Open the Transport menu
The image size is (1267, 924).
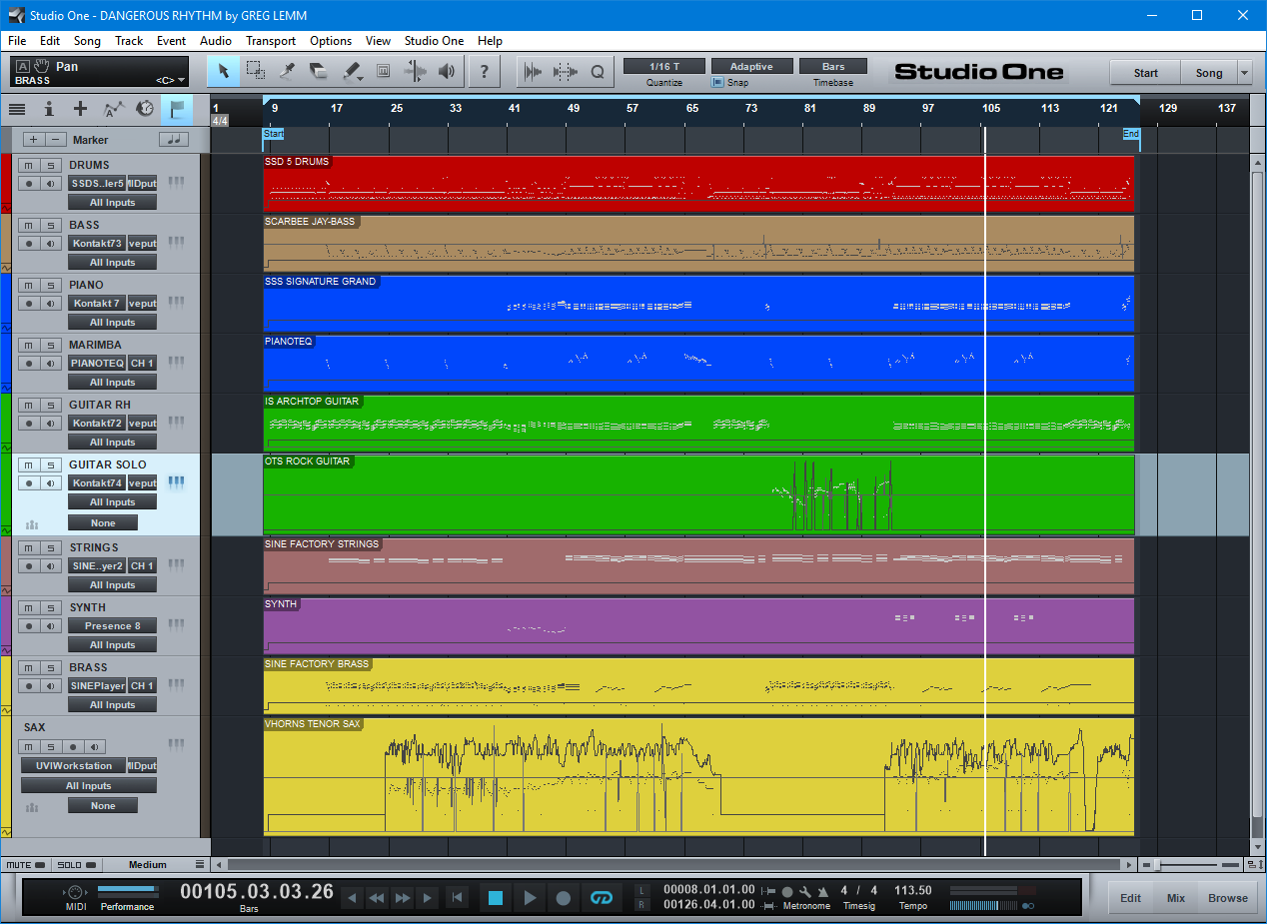(271, 41)
